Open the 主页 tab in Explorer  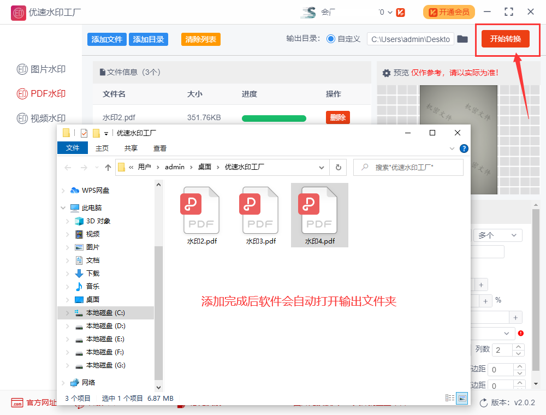pyautogui.click(x=102, y=148)
